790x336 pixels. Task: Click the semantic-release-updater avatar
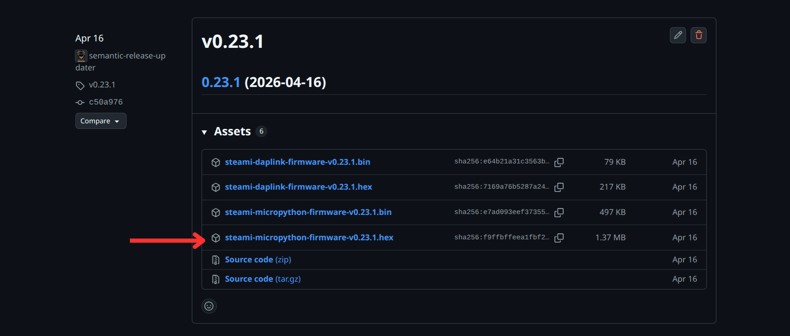pos(81,56)
